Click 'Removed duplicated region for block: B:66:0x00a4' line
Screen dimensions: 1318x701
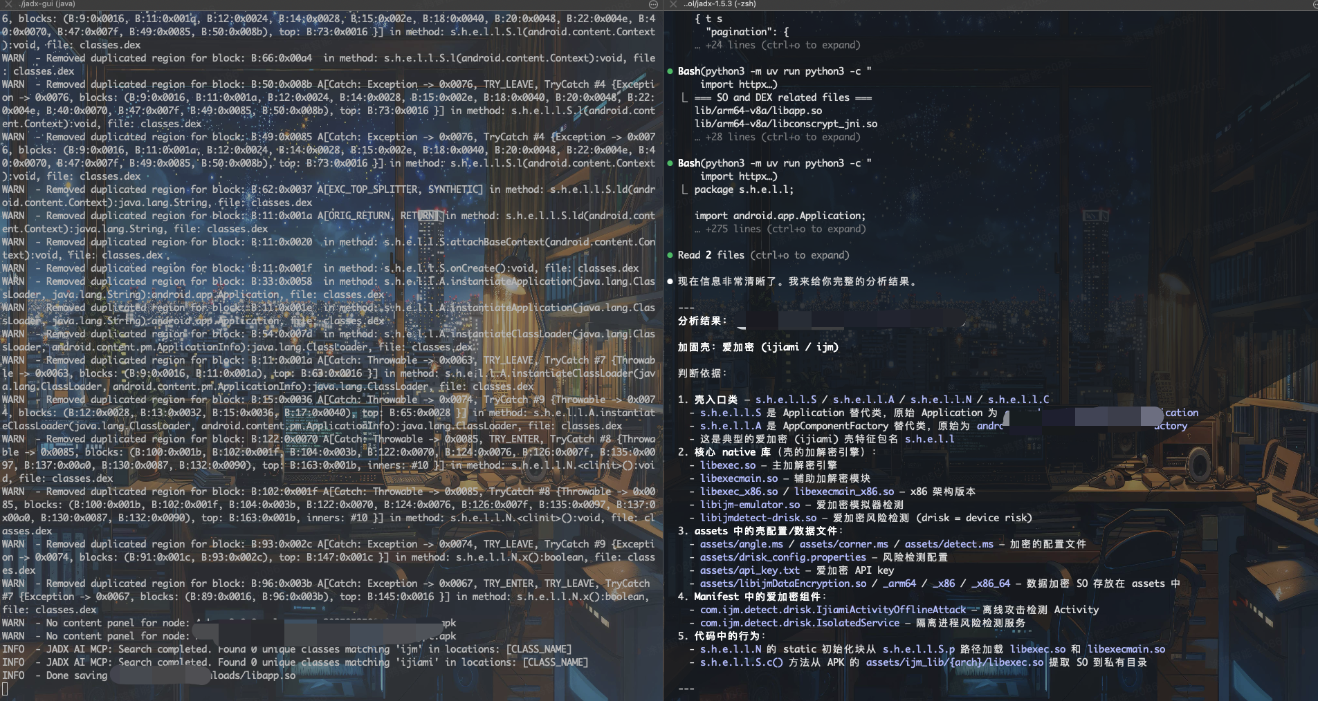[329, 64]
